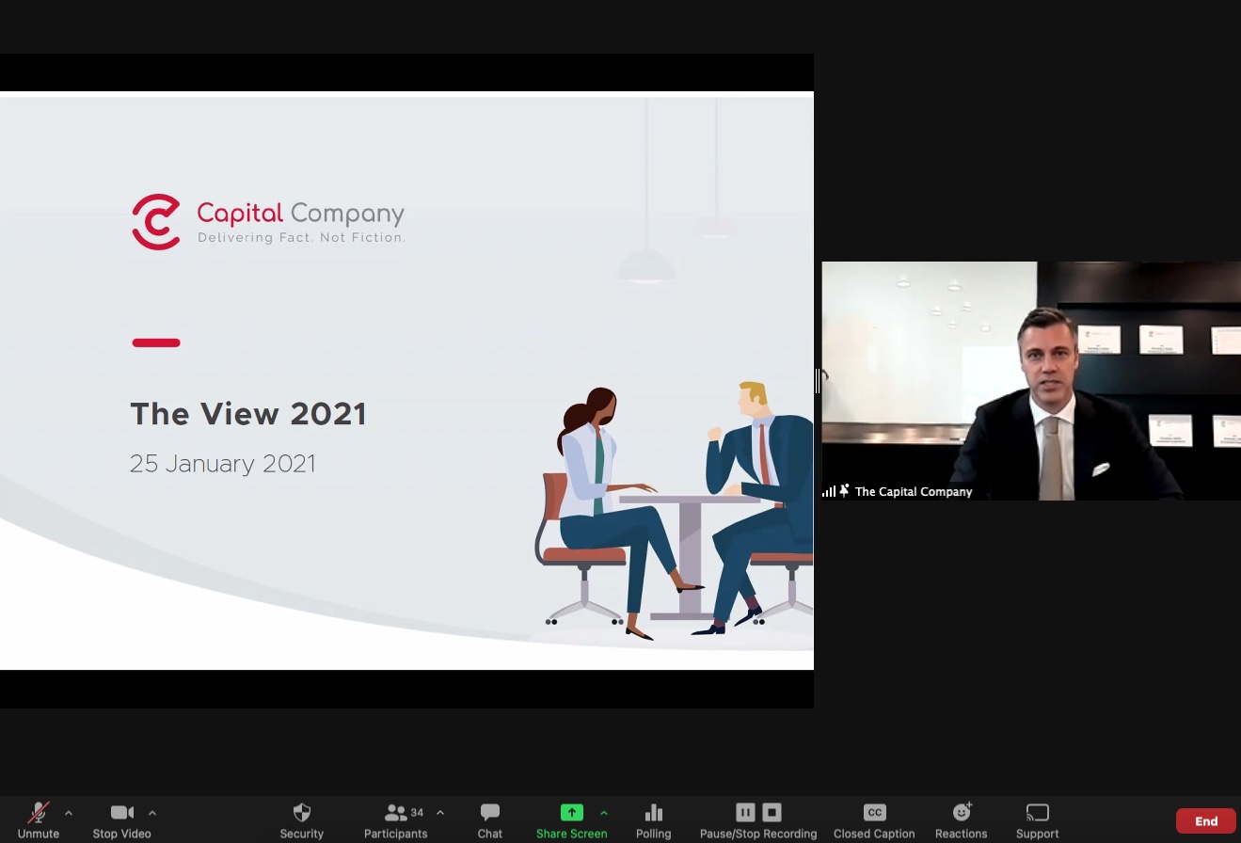1241x843 pixels.
Task: Open share options arrow beside Share Screen
Action: 604,813
